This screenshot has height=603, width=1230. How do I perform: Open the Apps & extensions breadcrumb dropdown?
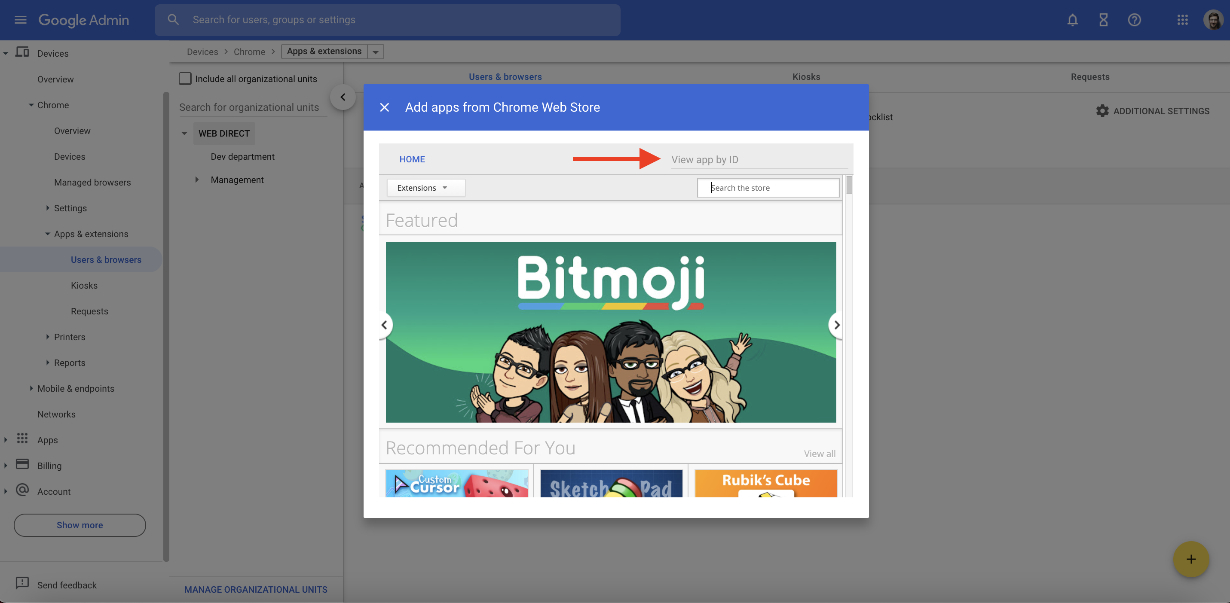click(x=376, y=52)
